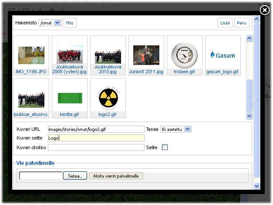Click the Juniorit 2011.jpg filename label
Screen dimensions: 273x205
(x=146, y=72)
